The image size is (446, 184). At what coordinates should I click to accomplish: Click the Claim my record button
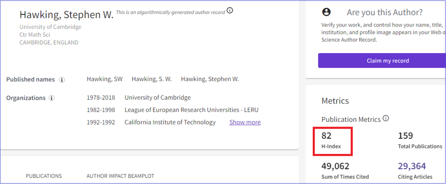click(x=382, y=60)
